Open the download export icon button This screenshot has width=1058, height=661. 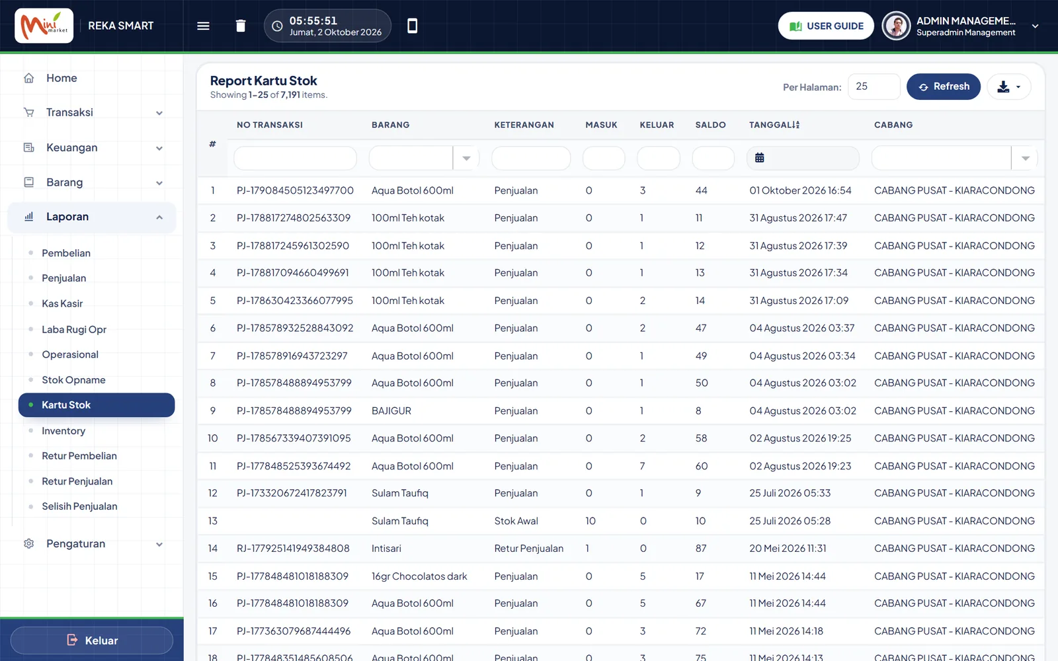point(1009,87)
